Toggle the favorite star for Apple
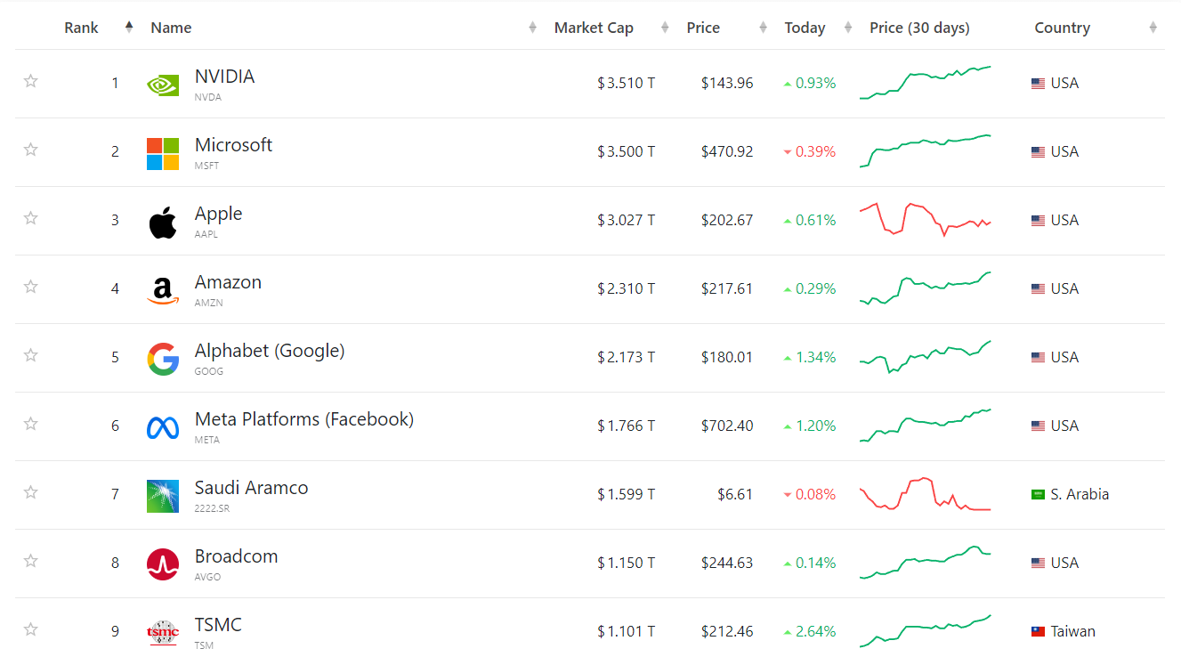 click(31, 218)
